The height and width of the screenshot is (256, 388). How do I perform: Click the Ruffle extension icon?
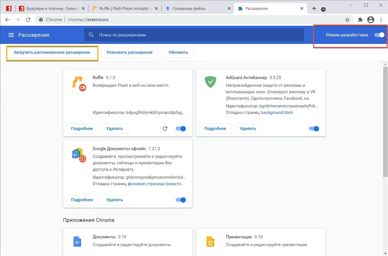(x=78, y=83)
